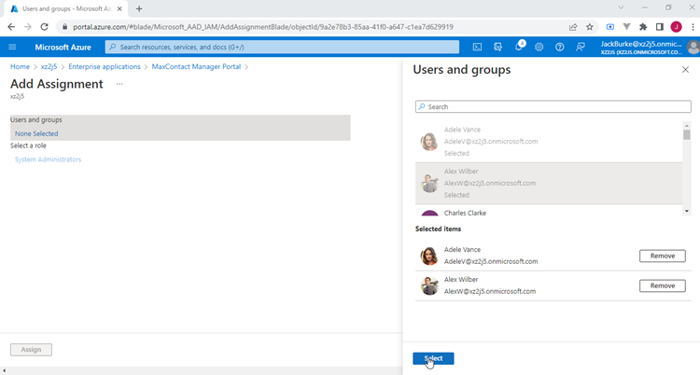The height and width of the screenshot is (375, 700).
Task: Open the JackBurke account avatar
Action: pos(693,47)
